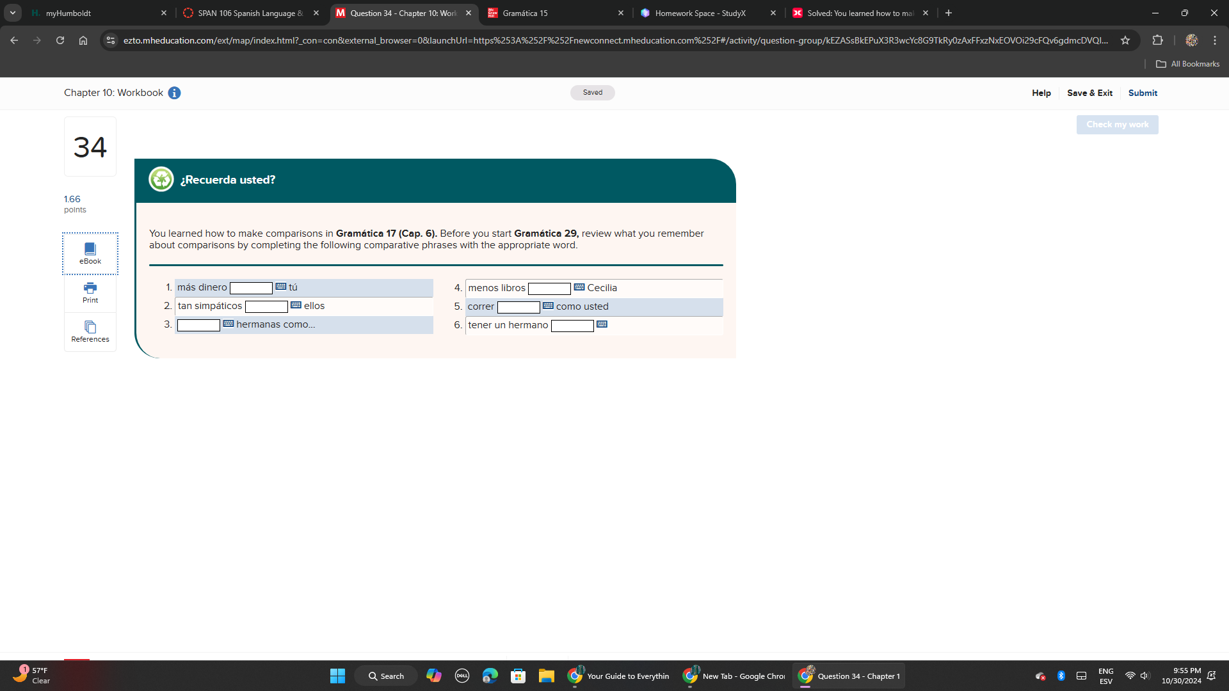This screenshot has height=691, width=1229.
Task: Open Microsoft Store from taskbar
Action: click(518, 676)
